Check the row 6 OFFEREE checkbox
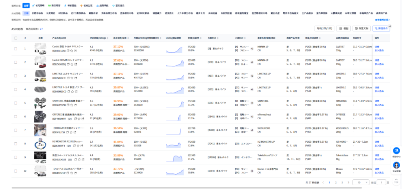 16,116
